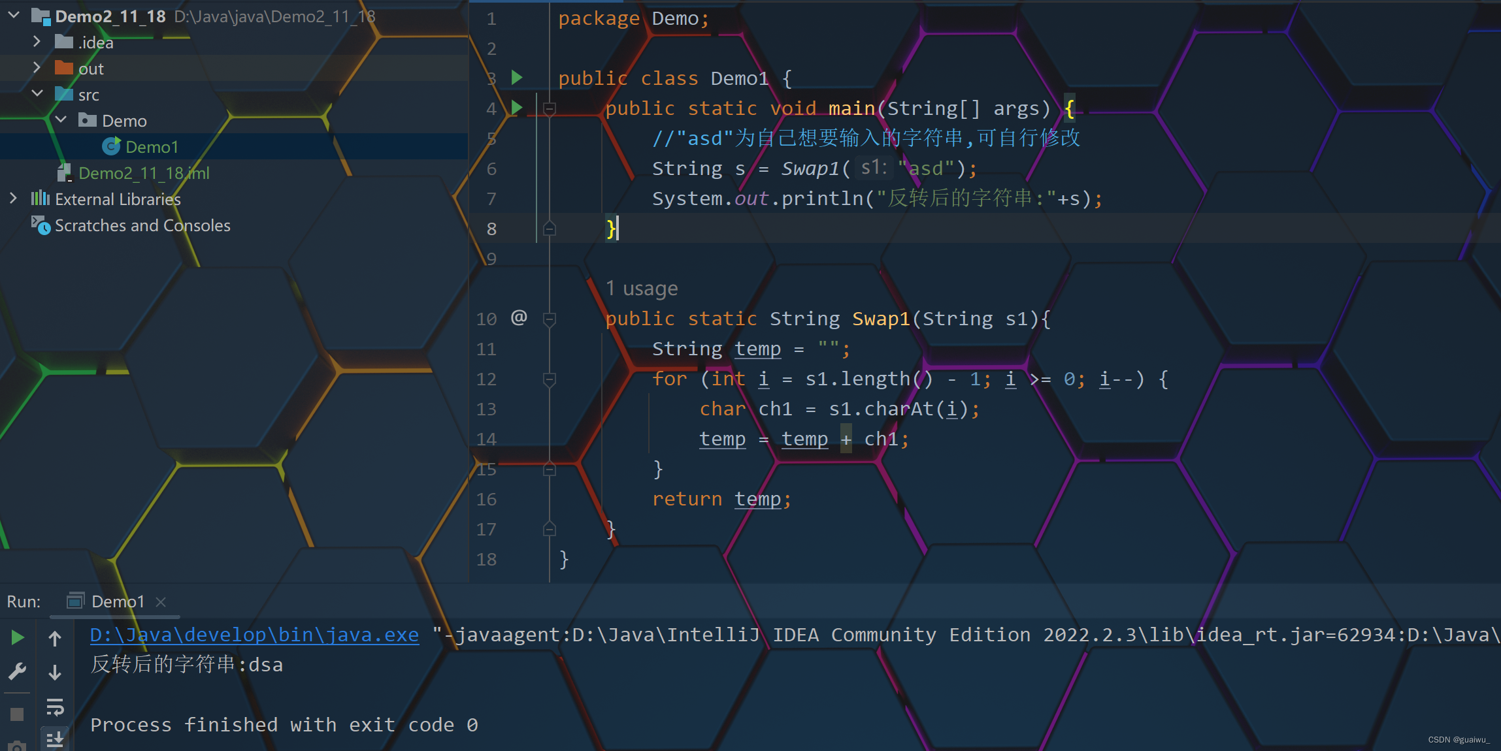Screen dimensions: 1501x751
Task: Expand External Libraries node
Action: [13, 199]
